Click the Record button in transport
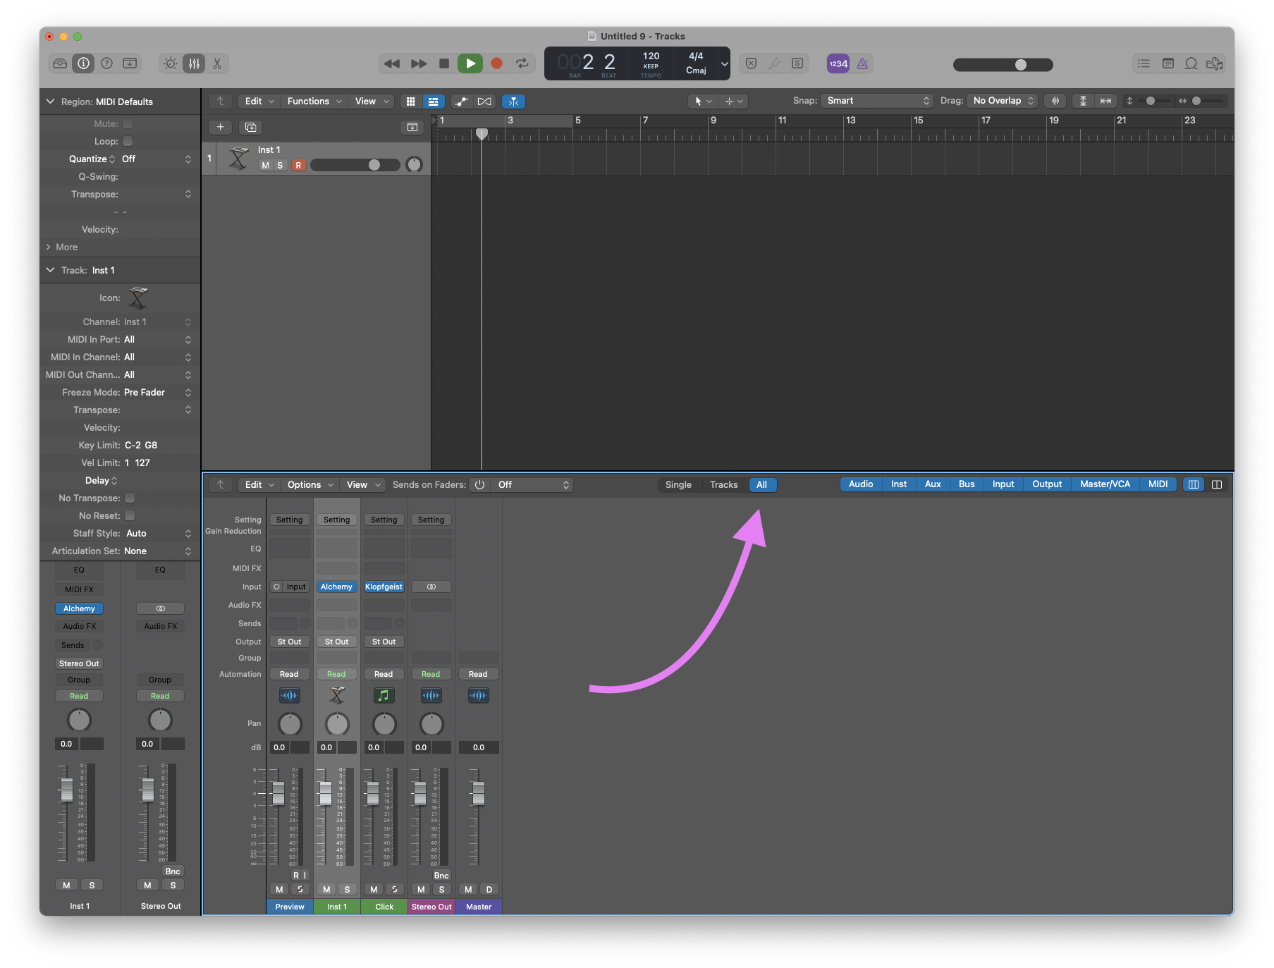This screenshot has height=968, width=1274. coord(496,63)
